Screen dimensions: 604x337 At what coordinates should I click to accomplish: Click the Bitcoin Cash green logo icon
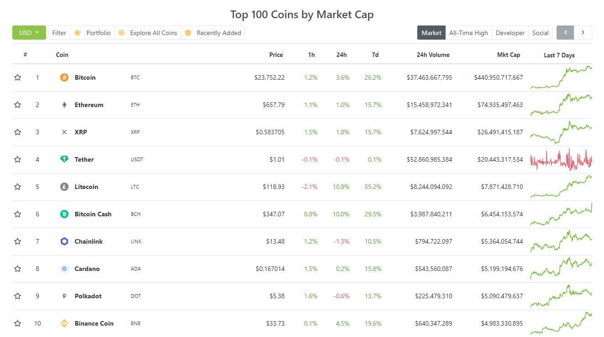pyautogui.click(x=64, y=214)
